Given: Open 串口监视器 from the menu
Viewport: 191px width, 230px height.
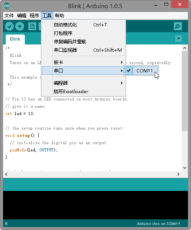Looking at the screenshot, I should tap(83, 50).
